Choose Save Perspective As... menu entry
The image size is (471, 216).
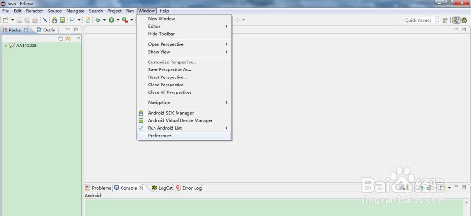pos(184,69)
